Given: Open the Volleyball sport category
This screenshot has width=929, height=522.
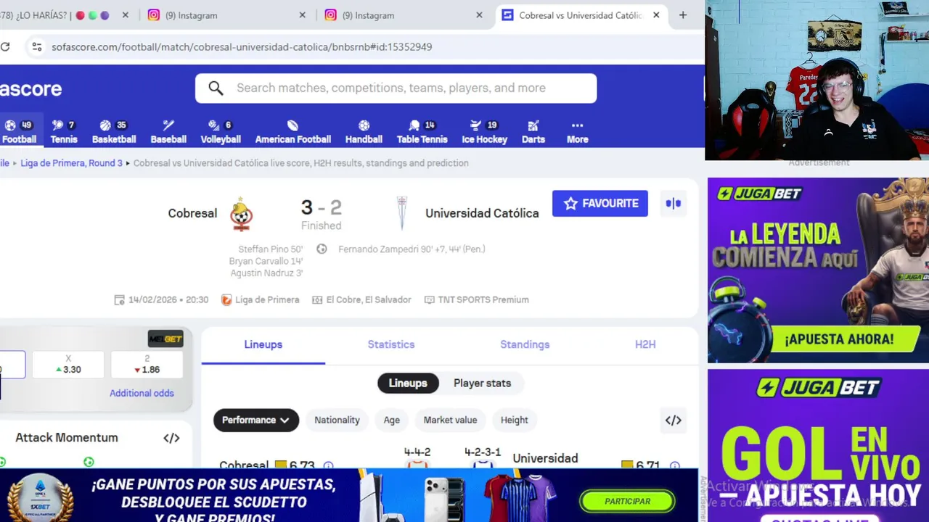Looking at the screenshot, I should (x=221, y=132).
